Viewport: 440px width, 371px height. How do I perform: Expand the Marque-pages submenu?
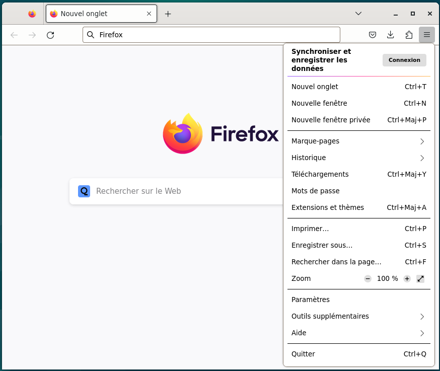click(359, 141)
